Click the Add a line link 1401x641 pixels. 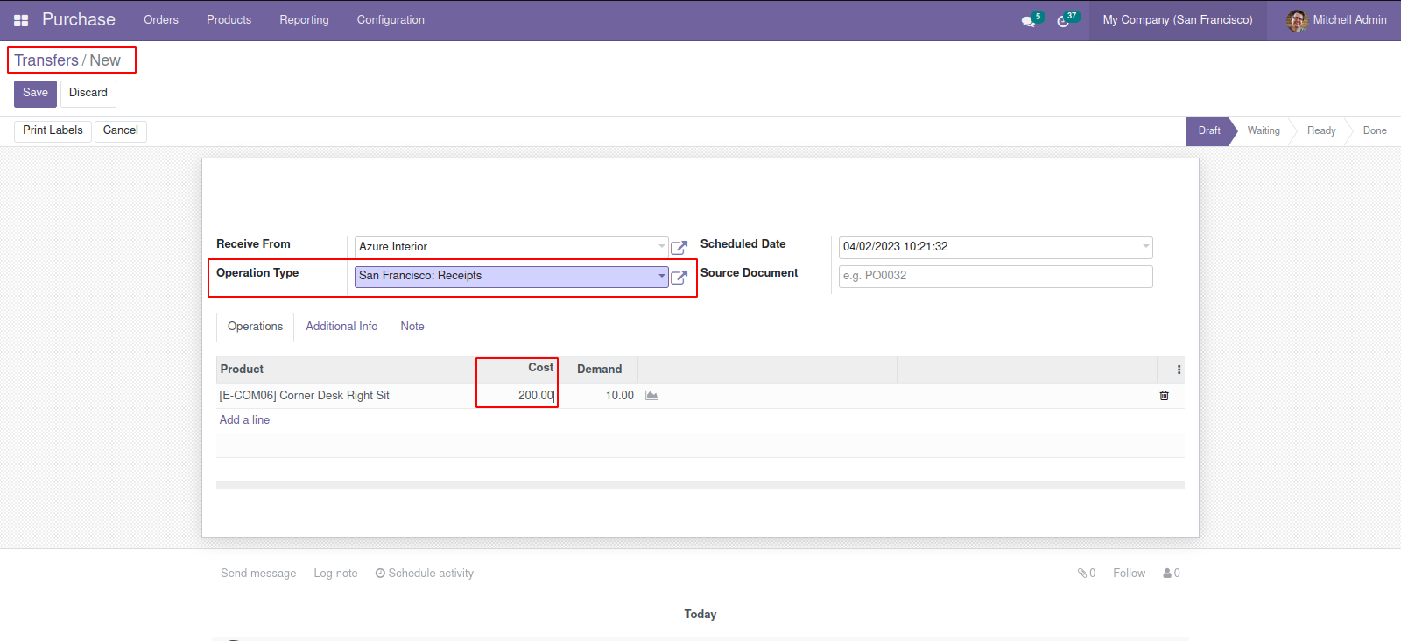point(244,420)
